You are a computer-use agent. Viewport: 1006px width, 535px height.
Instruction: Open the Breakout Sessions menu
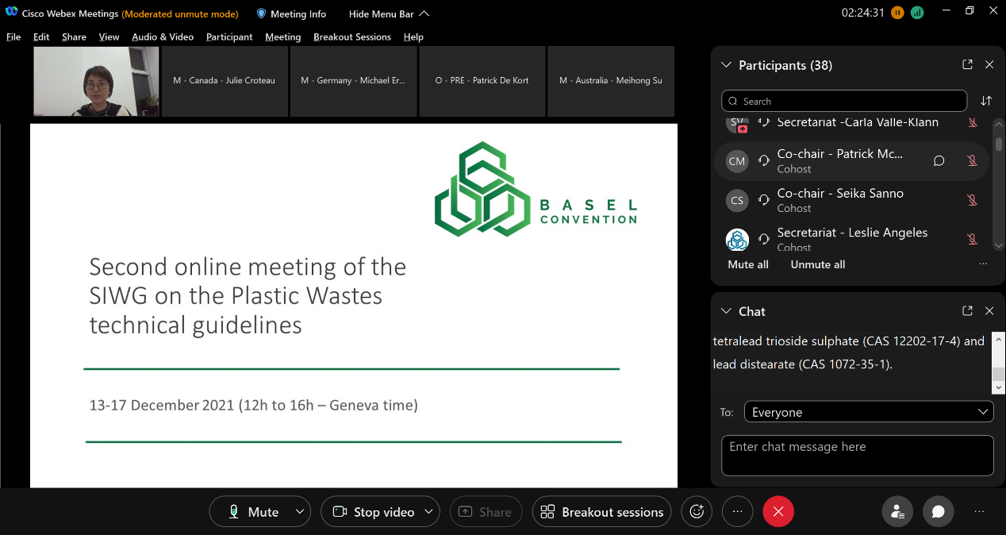(351, 37)
